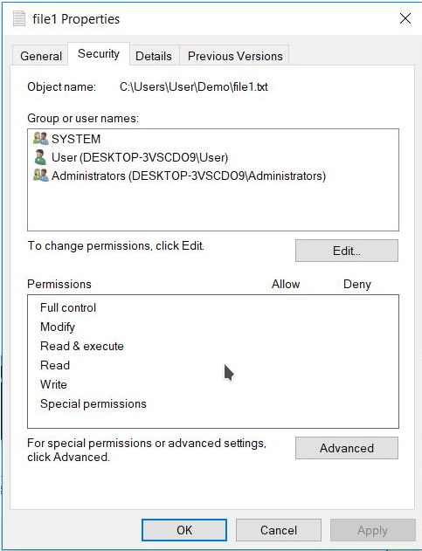The width and height of the screenshot is (422, 551).
Task: Open the Details tab
Action: click(x=154, y=56)
